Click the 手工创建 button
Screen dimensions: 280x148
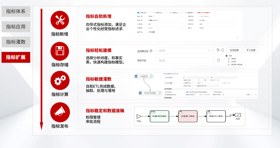251,50
